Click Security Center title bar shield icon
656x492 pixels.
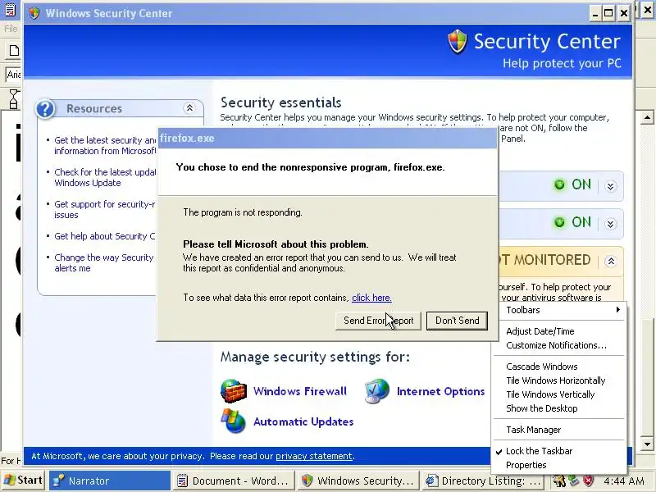pyautogui.click(x=34, y=13)
